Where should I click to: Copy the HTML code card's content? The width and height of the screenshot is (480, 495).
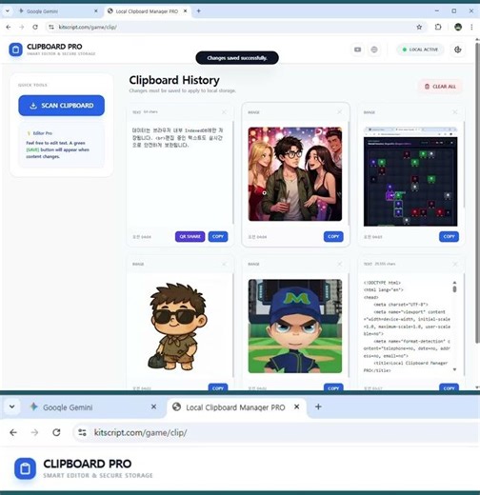tap(449, 387)
